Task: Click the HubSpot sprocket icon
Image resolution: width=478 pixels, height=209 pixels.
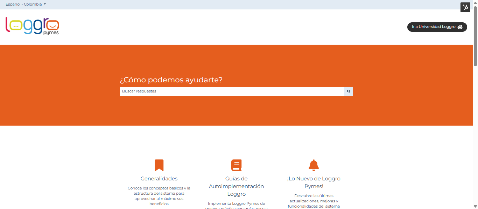Action: [465, 7]
